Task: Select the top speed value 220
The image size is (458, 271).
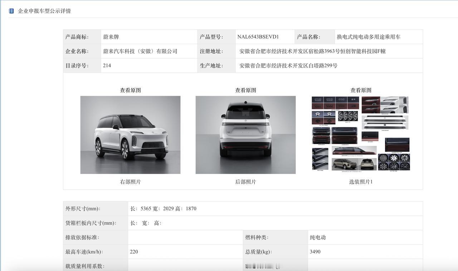Action: click(134, 252)
